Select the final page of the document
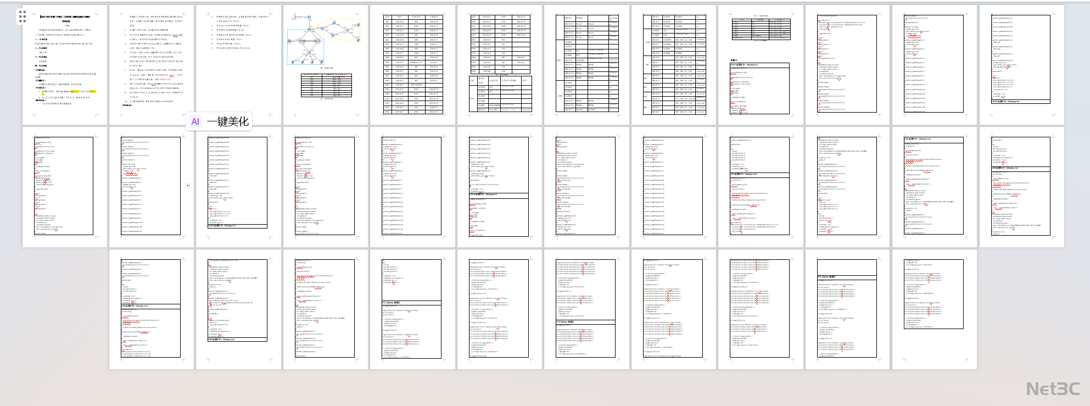 (934, 309)
